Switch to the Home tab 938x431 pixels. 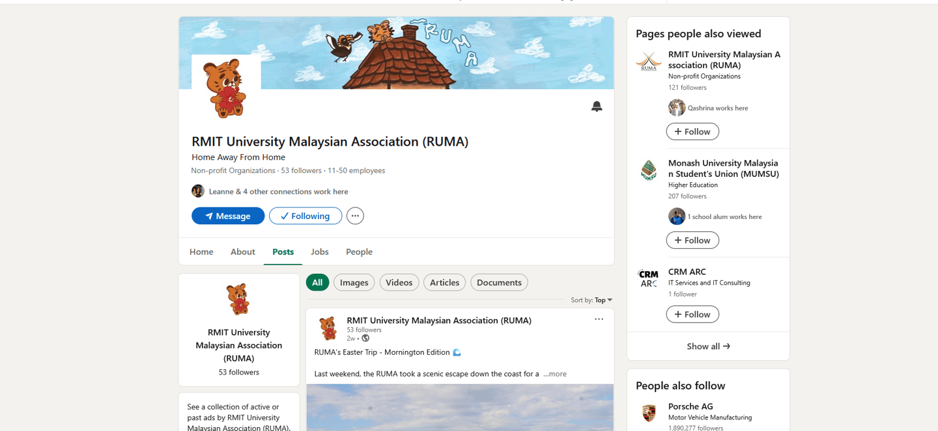201,252
